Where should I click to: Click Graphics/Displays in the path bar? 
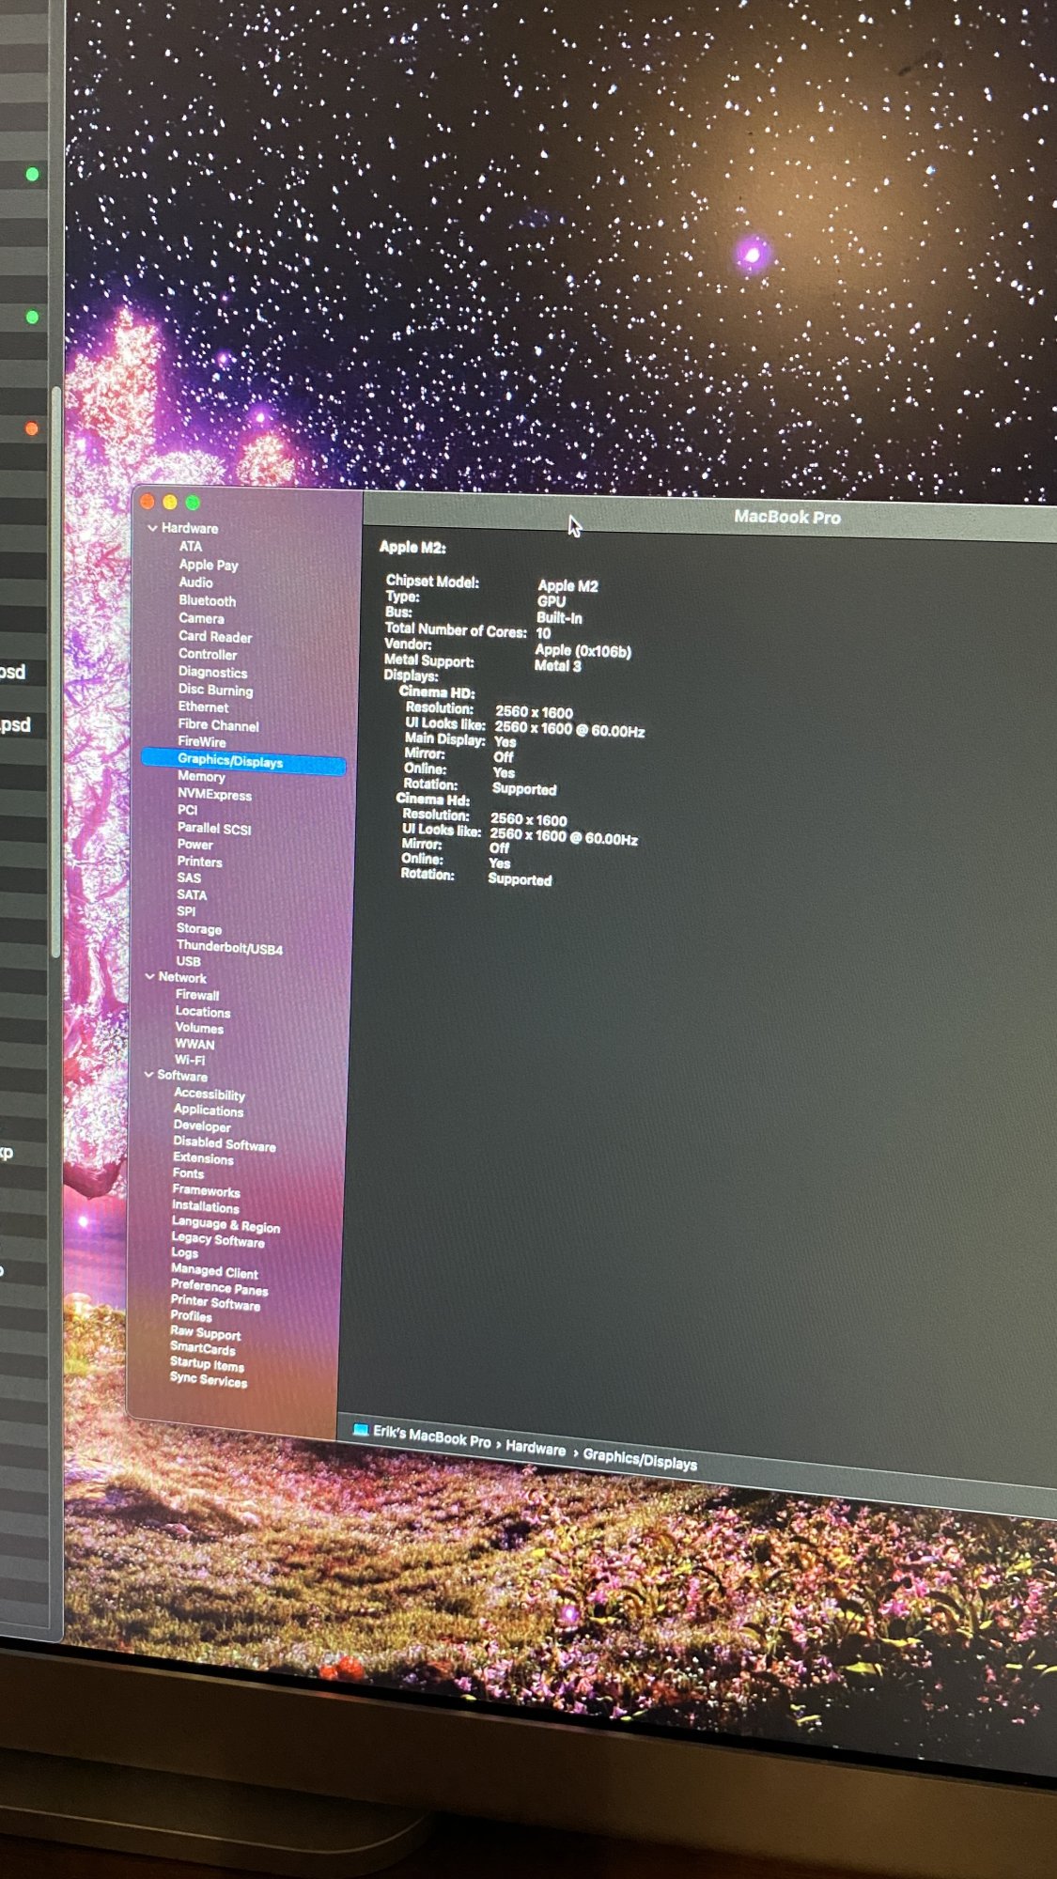click(640, 1459)
